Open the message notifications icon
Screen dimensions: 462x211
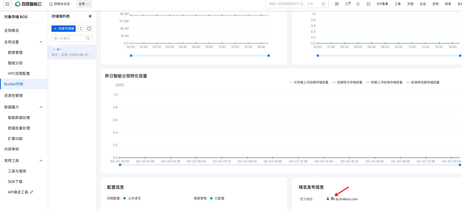point(347,4)
